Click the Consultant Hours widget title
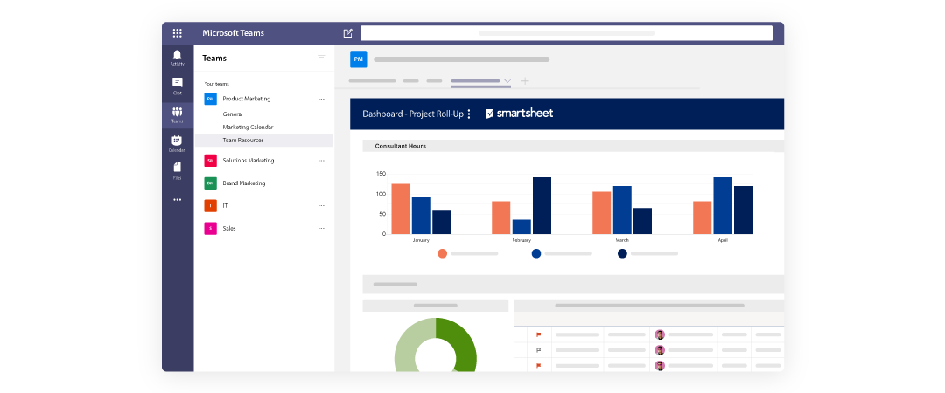Viewport: 945px width, 393px height. (400, 146)
